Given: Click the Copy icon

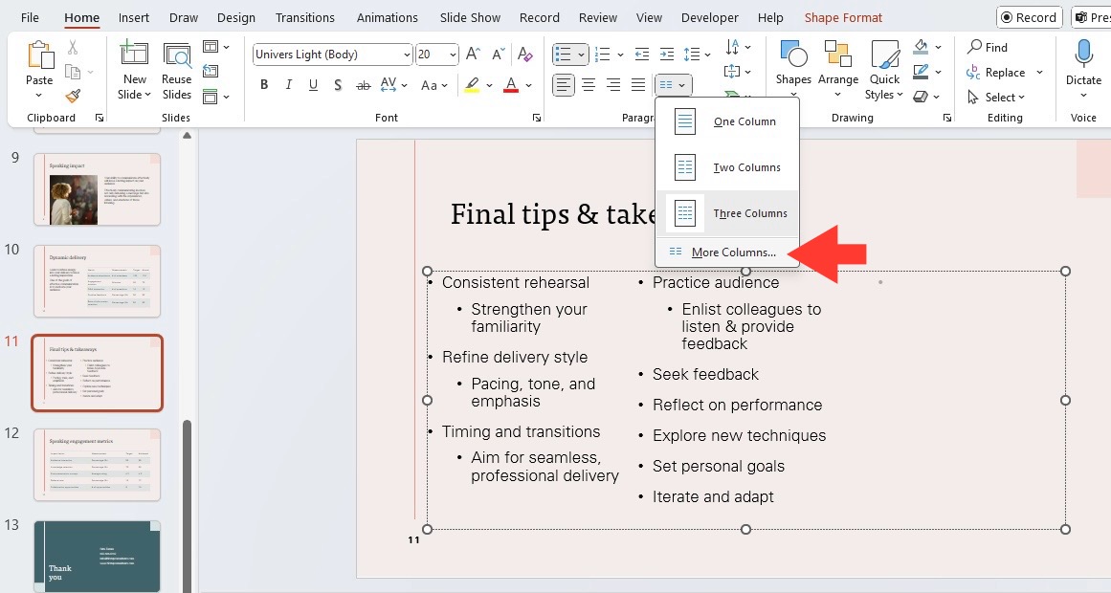Looking at the screenshot, I should pyautogui.click(x=73, y=72).
